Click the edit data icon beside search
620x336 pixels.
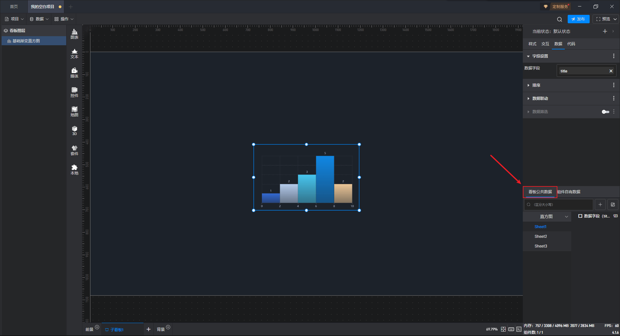613,205
